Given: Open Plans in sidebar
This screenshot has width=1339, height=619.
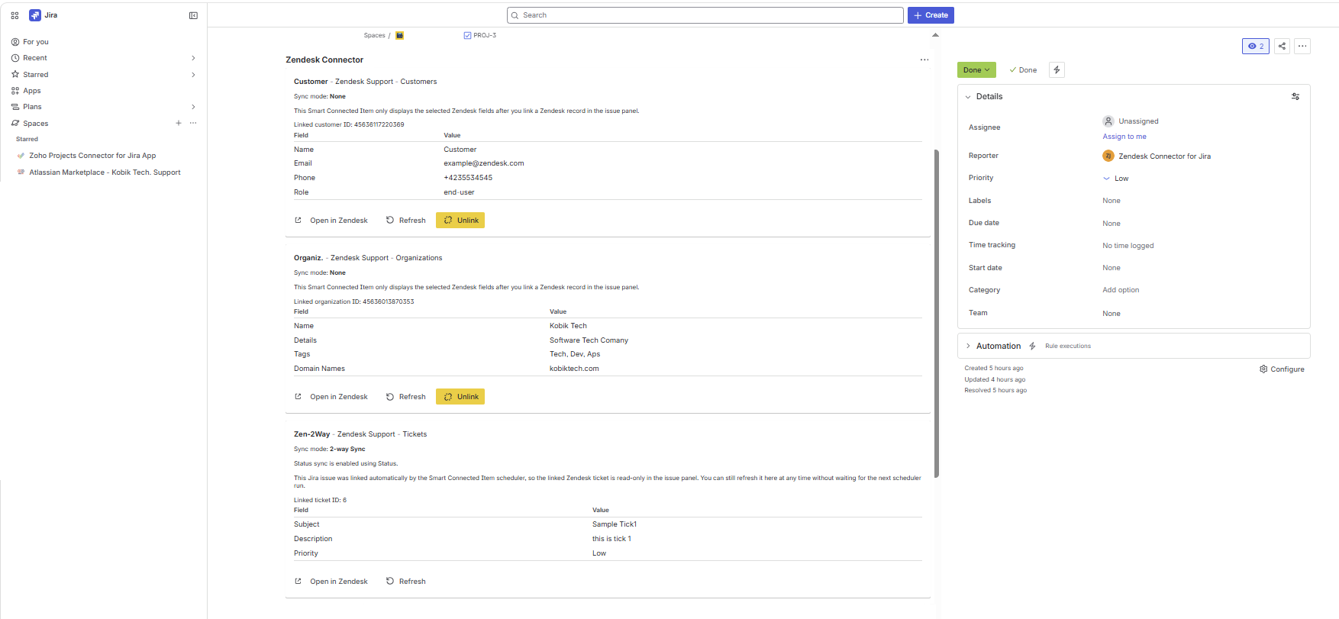Looking at the screenshot, I should click(x=32, y=107).
